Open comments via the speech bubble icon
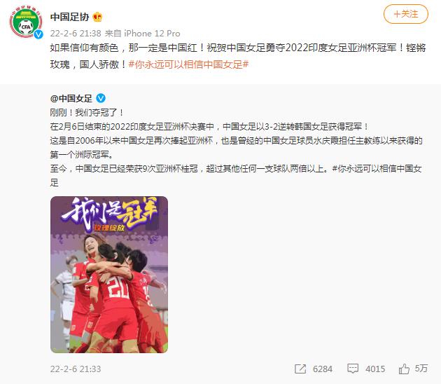 [353, 369]
